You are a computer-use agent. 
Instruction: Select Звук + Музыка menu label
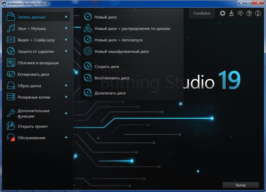tap(32, 28)
